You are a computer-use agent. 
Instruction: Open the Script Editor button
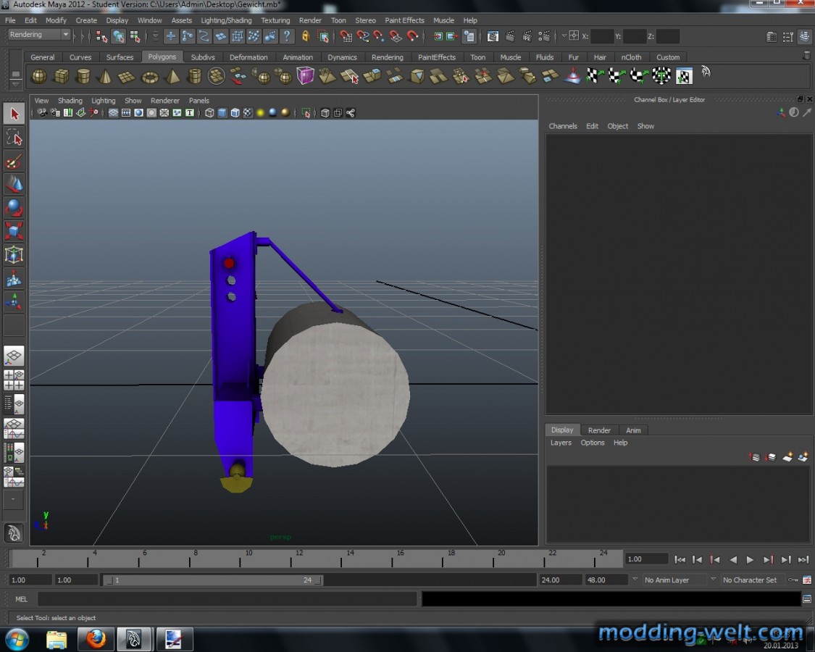pyautogui.click(x=807, y=599)
